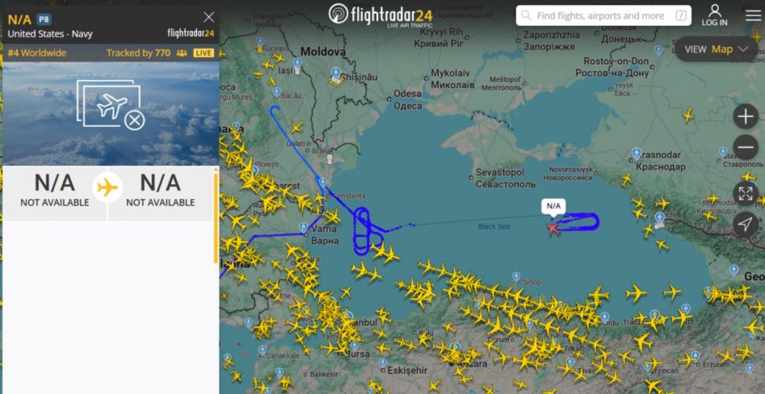The height and width of the screenshot is (394, 765).
Task: Click the P8 aircraft type badge
Action: pos(44,20)
